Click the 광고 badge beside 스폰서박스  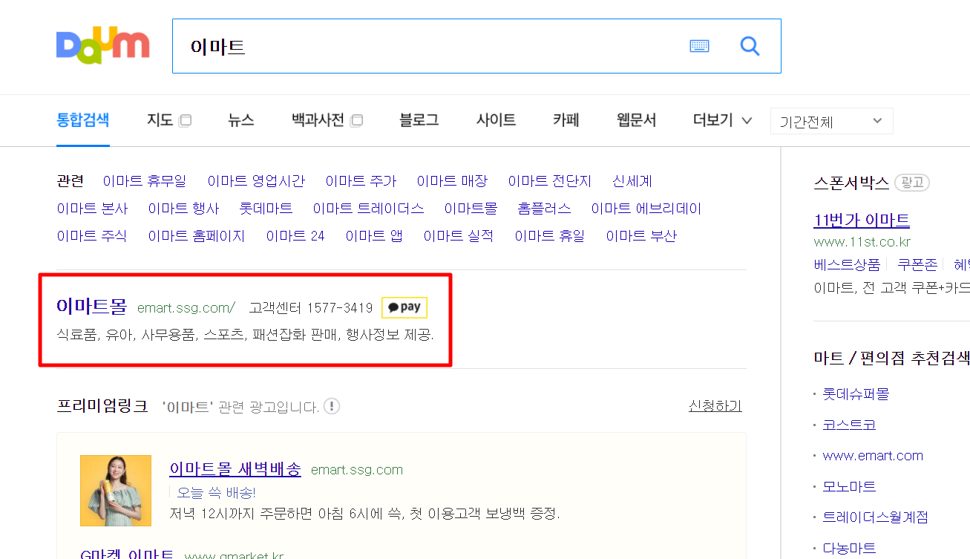912,183
